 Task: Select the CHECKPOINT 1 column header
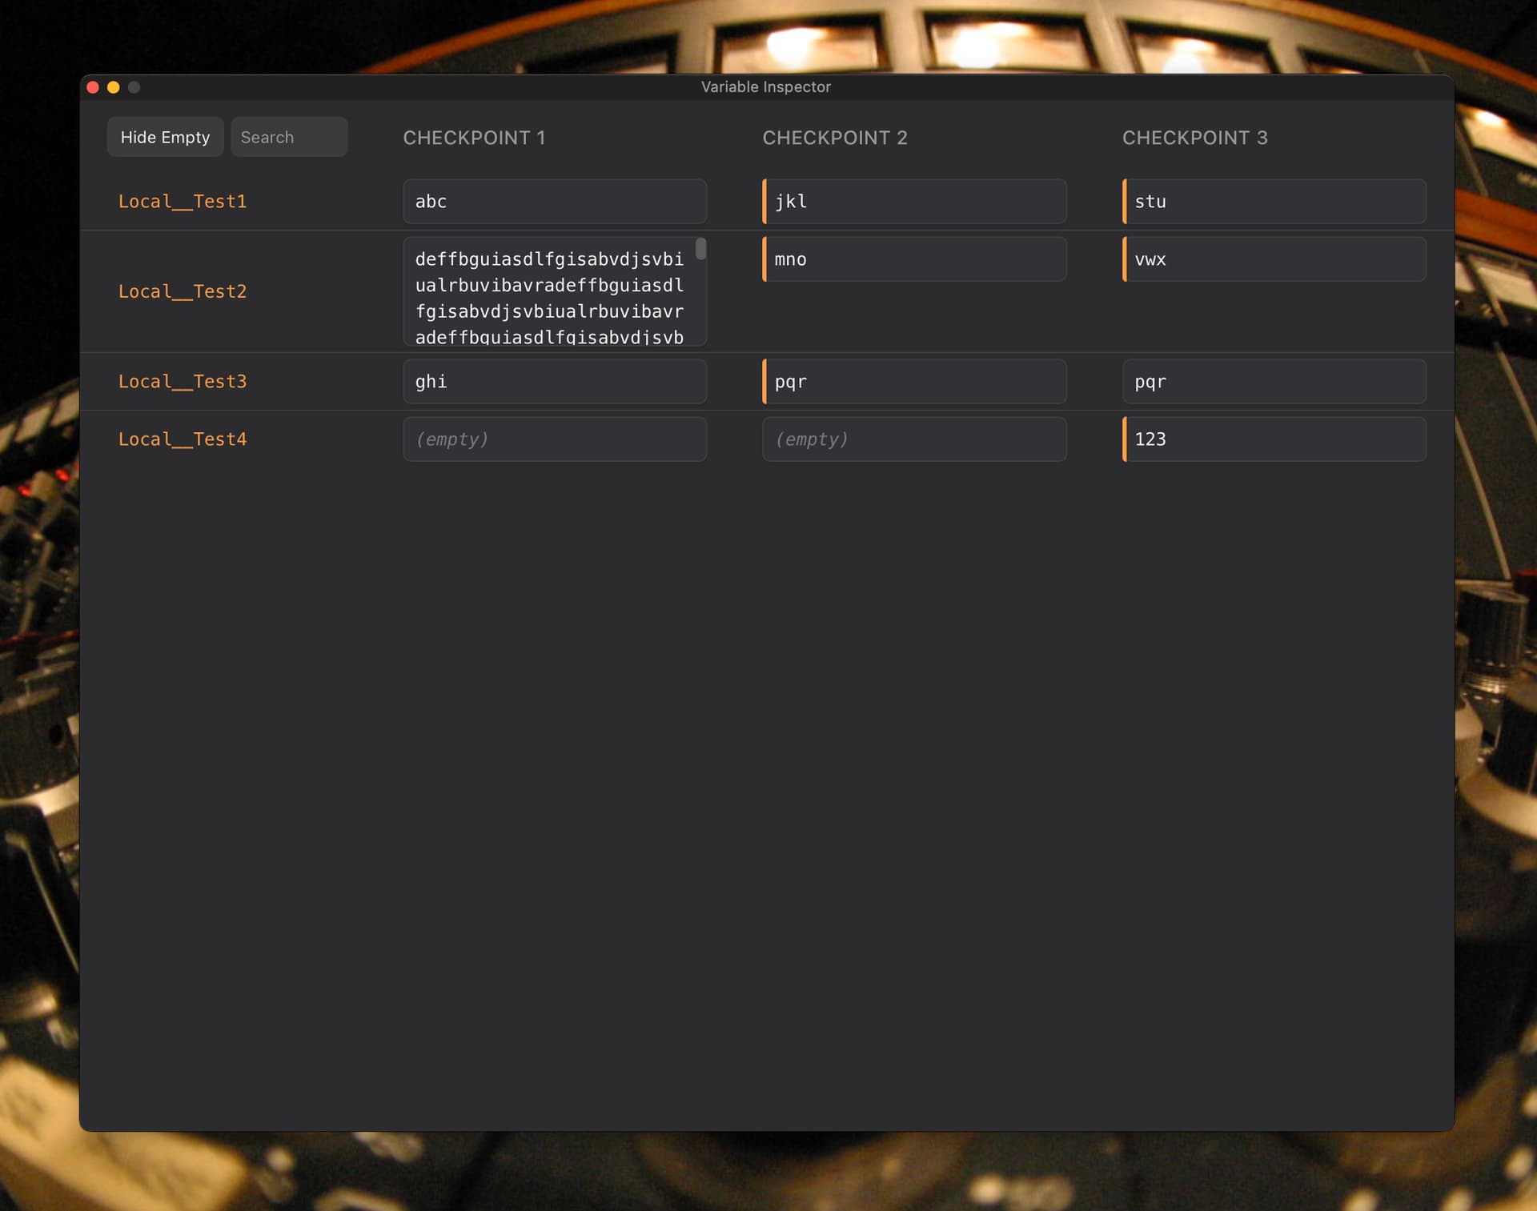[474, 138]
